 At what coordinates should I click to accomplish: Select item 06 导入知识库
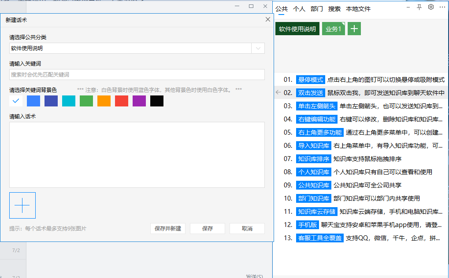(x=361, y=145)
